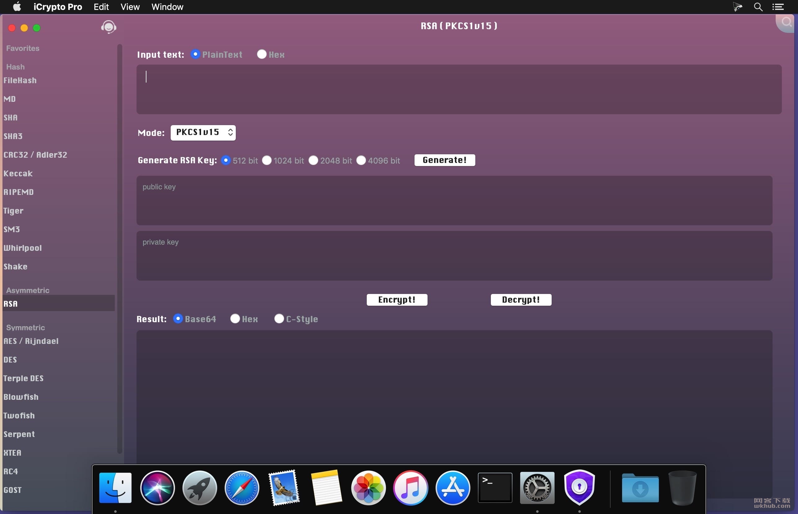Open Photos app in the Dock

pyautogui.click(x=368, y=488)
